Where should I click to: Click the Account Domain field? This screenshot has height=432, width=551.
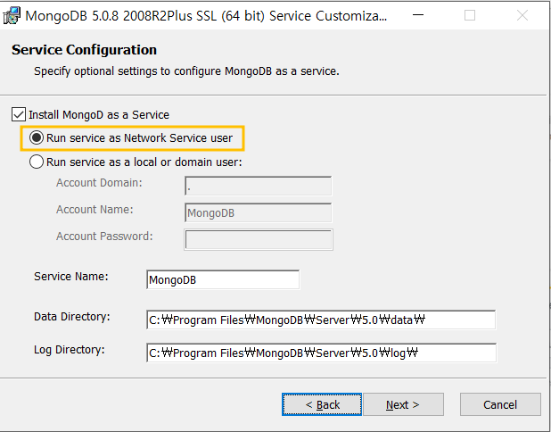258,186
